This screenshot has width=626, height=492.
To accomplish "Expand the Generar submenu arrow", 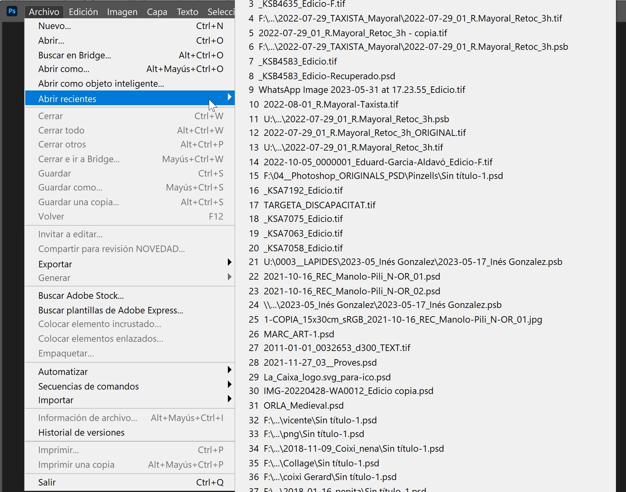I will (230, 277).
